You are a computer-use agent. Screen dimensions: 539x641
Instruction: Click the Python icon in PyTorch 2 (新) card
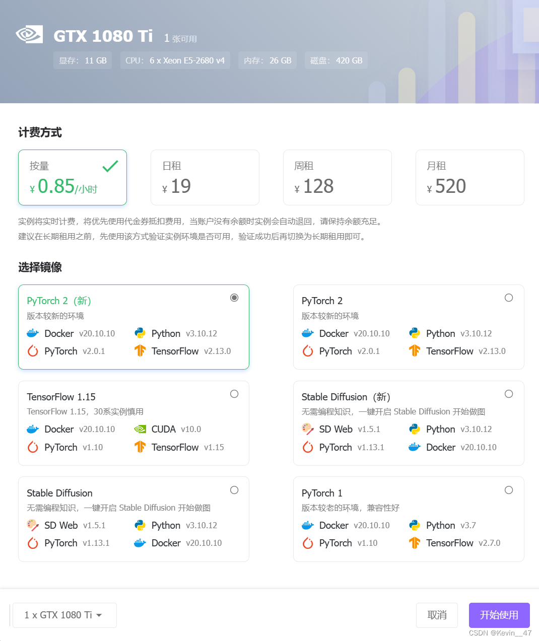[140, 333]
